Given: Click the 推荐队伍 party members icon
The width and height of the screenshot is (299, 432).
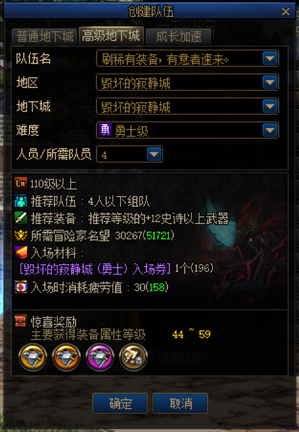Looking at the screenshot, I should pyautogui.click(x=21, y=201).
